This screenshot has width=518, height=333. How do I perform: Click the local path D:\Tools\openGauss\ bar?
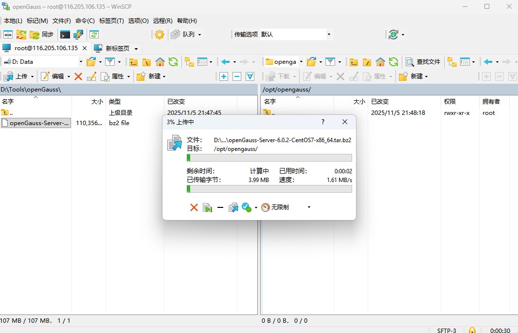click(x=128, y=90)
